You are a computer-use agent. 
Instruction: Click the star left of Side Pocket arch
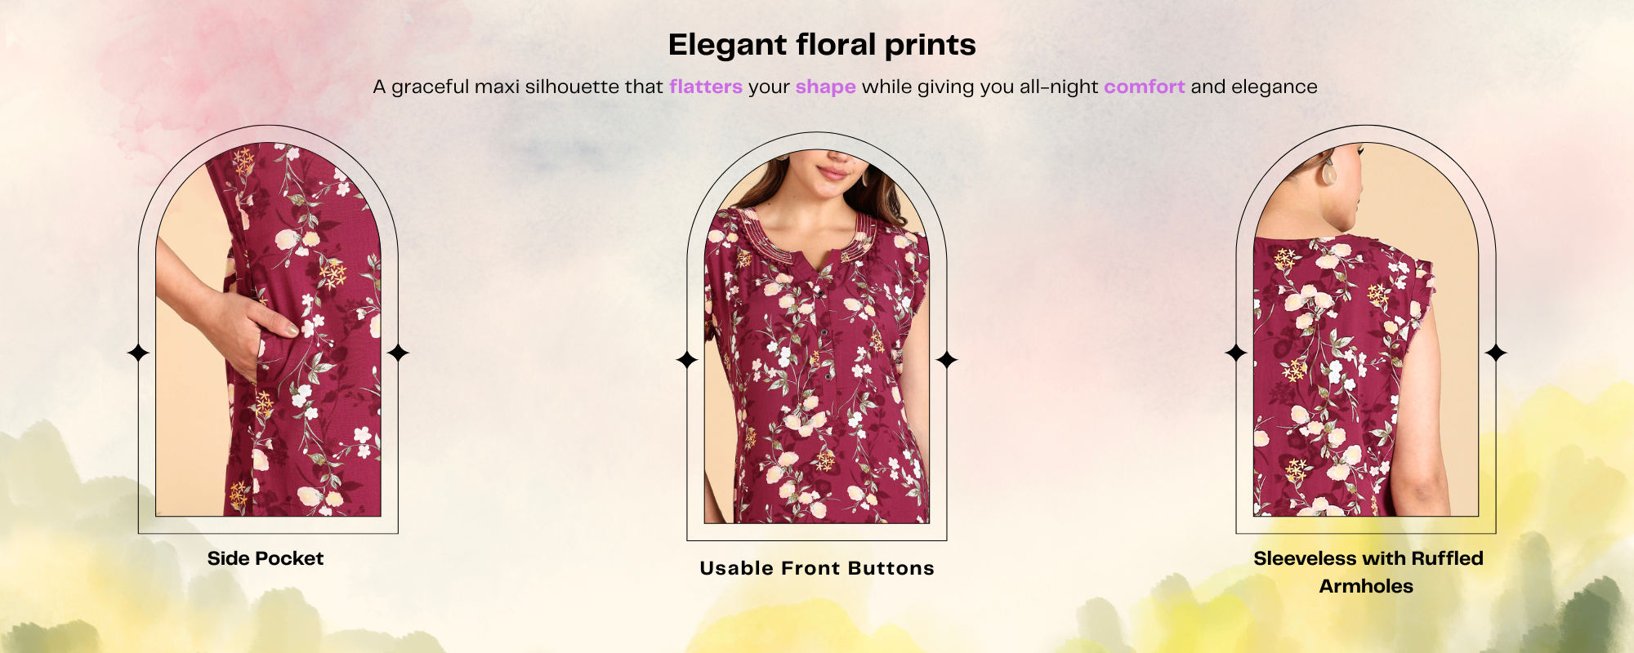coord(139,353)
